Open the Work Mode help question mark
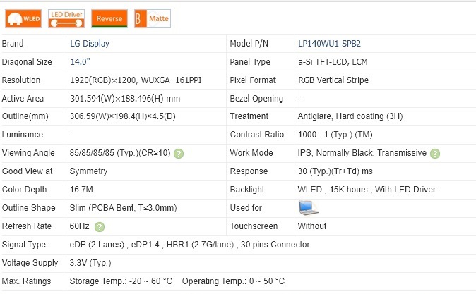Viewport: 476px width, 294px height. [x=435, y=154]
